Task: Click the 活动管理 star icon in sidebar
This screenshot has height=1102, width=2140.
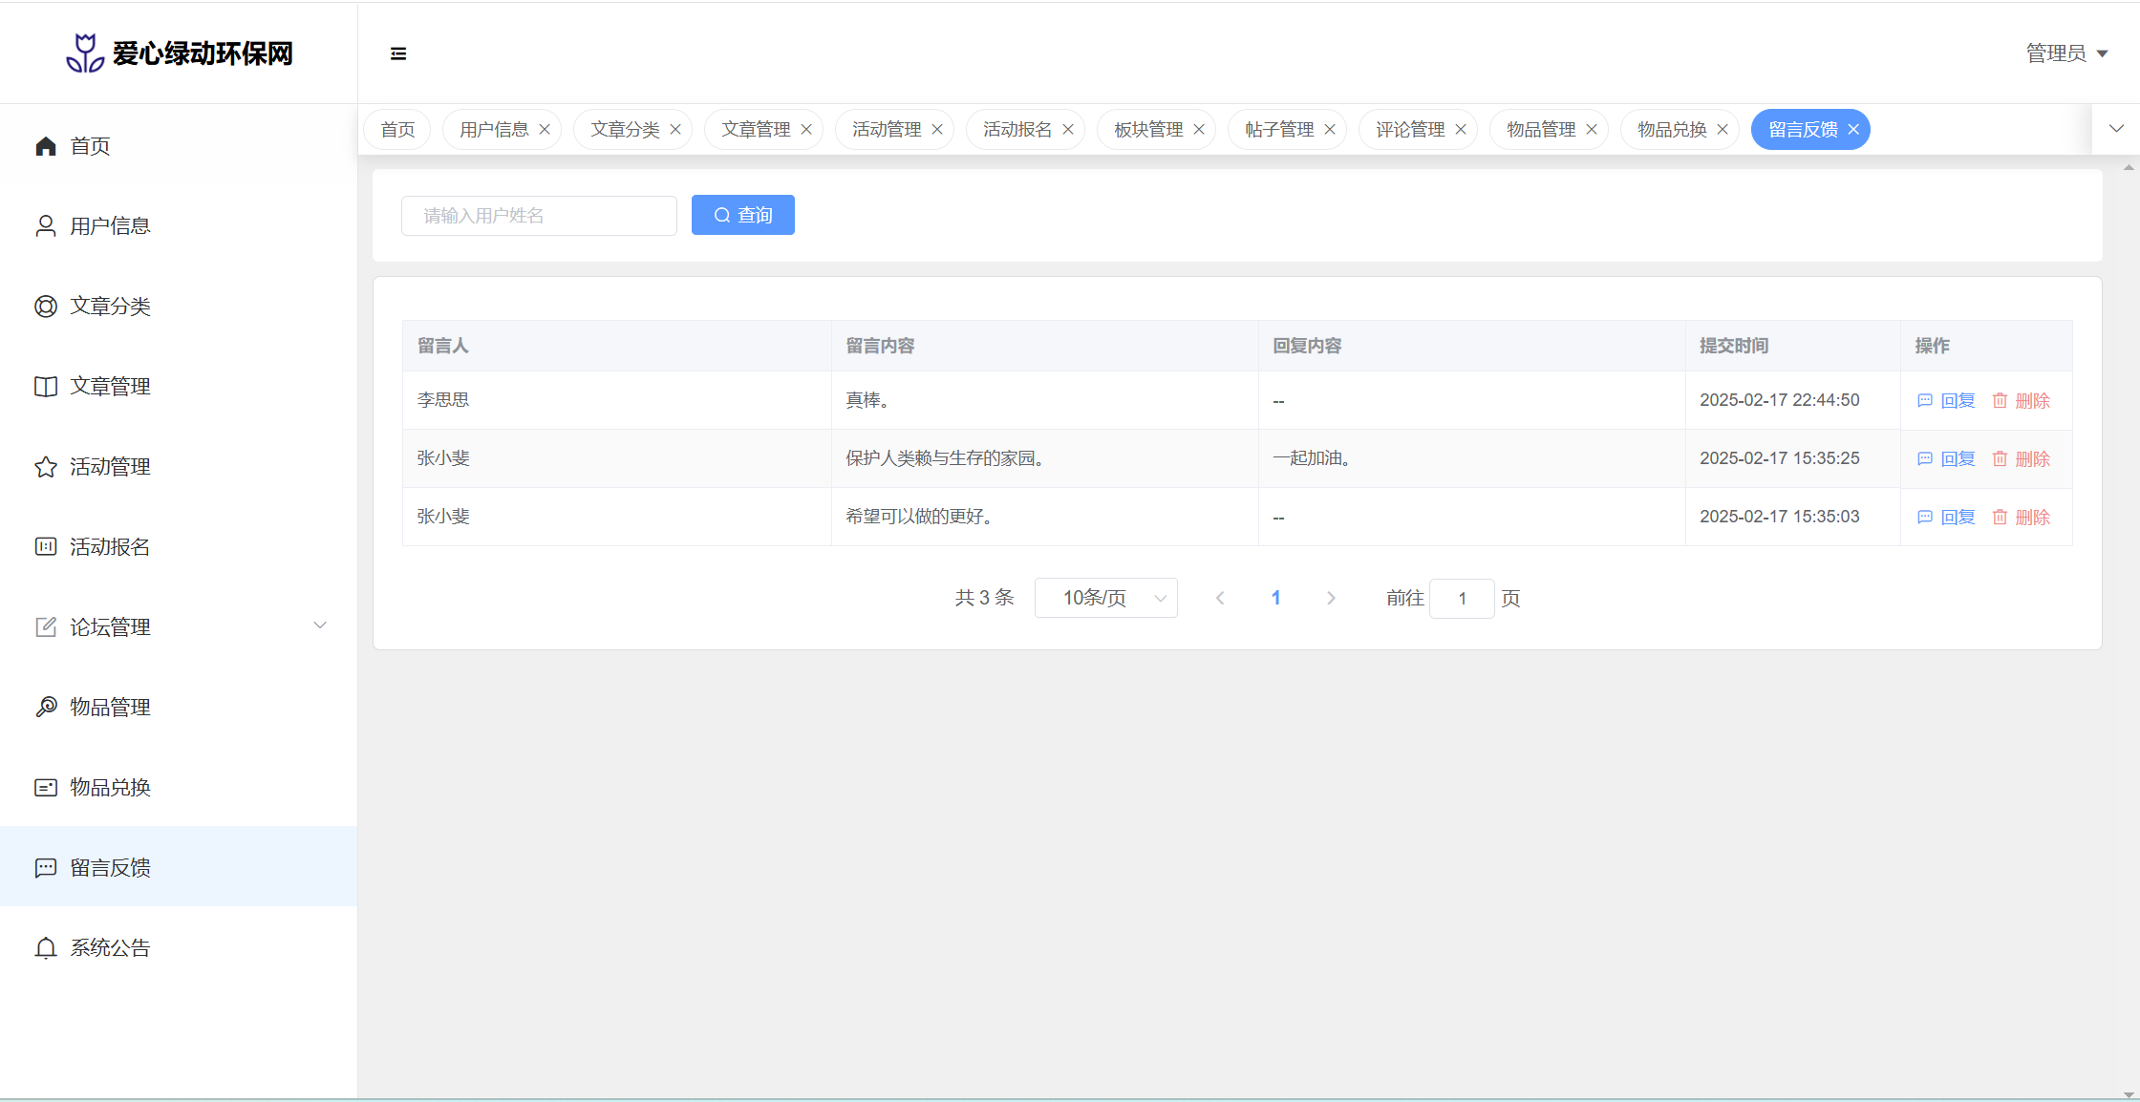Action: pos(46,467)
